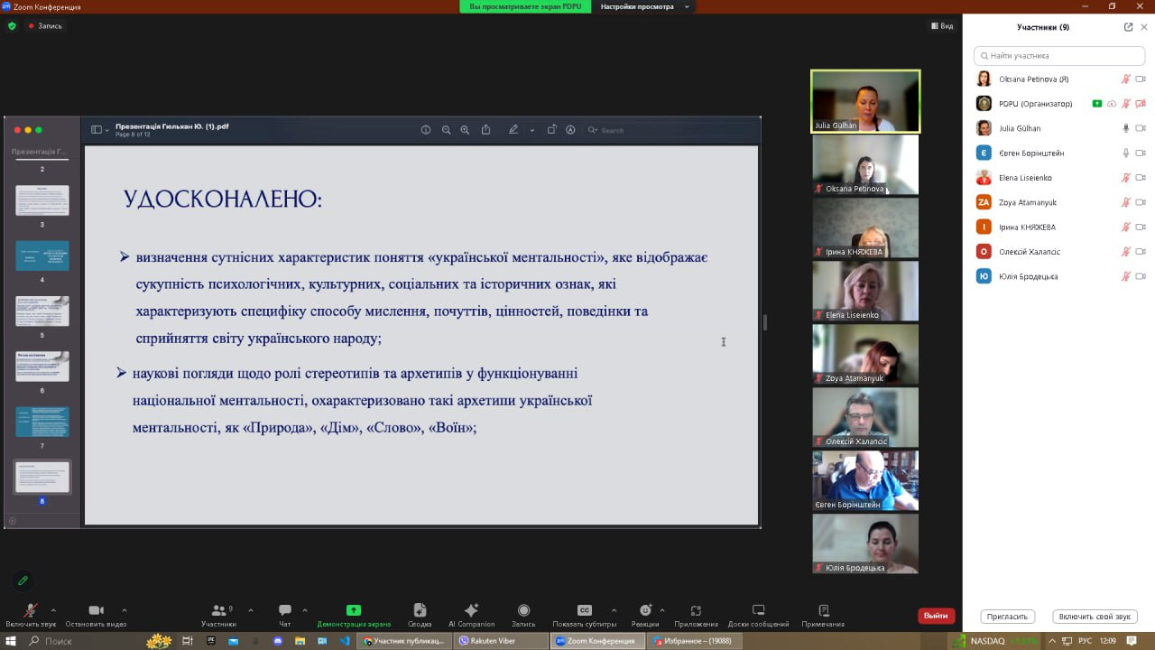Viewport: 1155px width, 650px height.
Task: Click the share icon in PDF toolbar
Action: (485, 130)
